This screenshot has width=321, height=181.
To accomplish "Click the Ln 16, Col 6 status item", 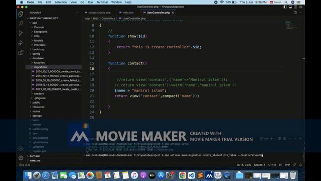I will [244, 165].
